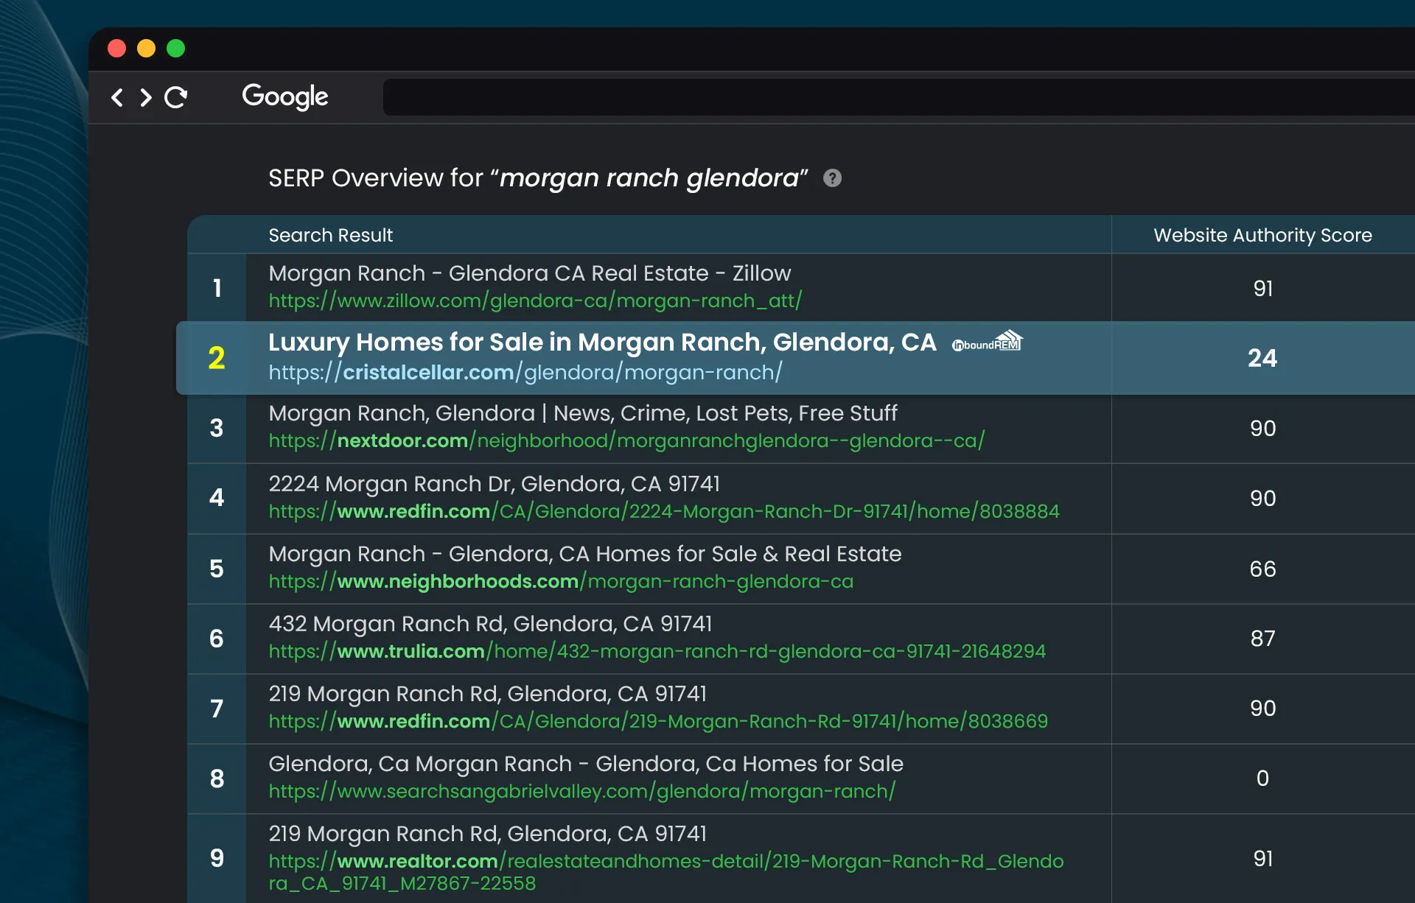
Task: Open the trulia.com 432-morgan-ranch-rd URL
Action: click(657, 651)
